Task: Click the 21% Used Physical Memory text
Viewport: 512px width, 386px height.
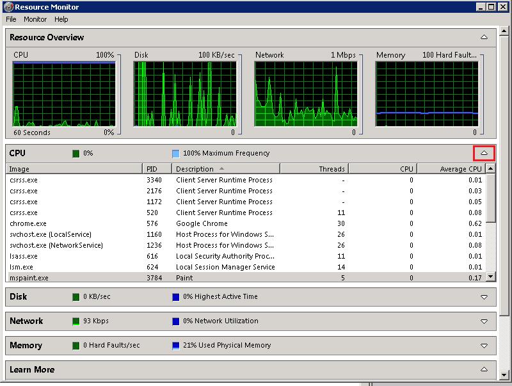Action: [227, 345]
